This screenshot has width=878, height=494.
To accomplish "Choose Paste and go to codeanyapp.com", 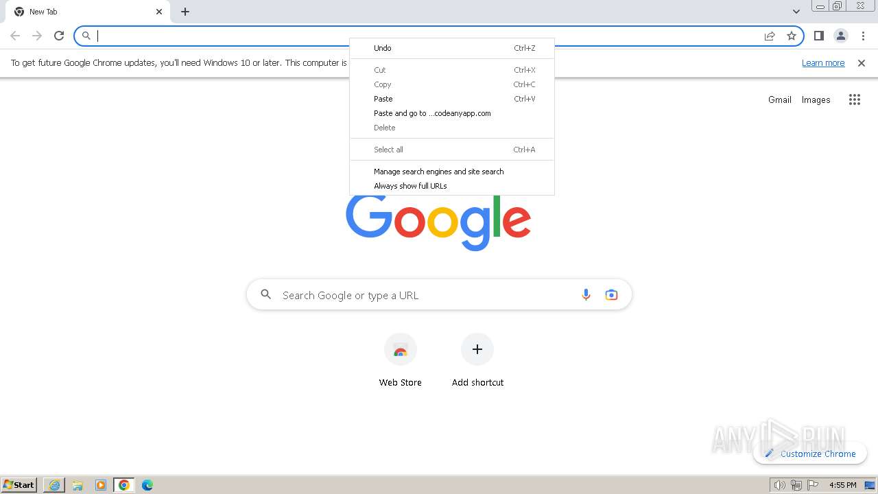I will pos(453,113).
